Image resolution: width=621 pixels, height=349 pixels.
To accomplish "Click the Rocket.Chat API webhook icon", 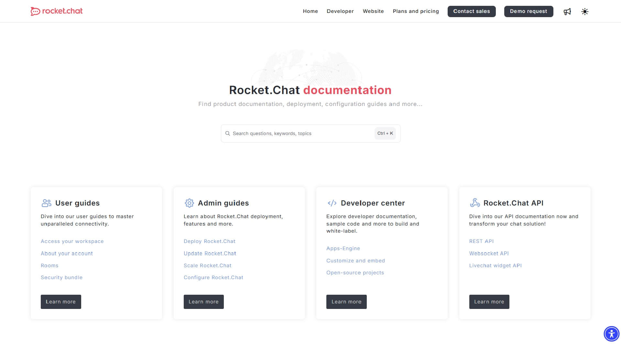I will click(x=475, y=203).
